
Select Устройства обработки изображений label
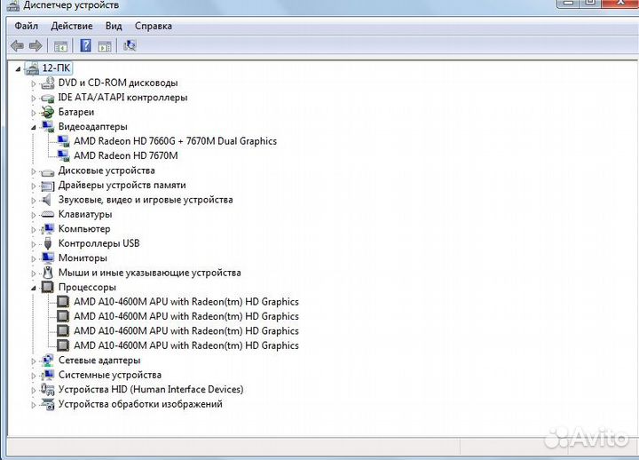pyautogui.click(x=140, y=404)
